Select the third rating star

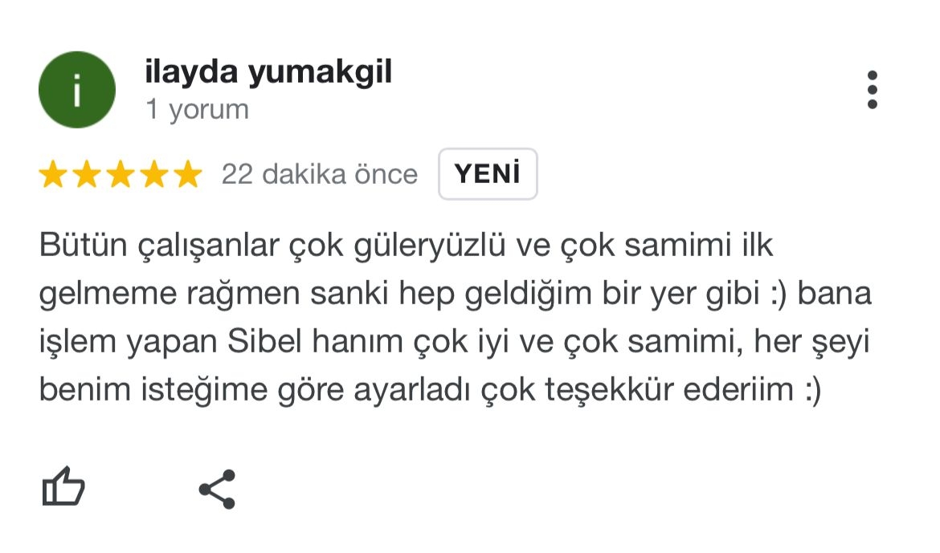[x=121, y=174]
